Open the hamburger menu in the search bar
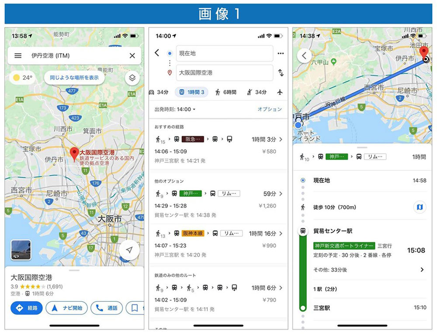The height and width of the screenshot is (334, 437). pyautogui.click(x=18, y=56)
